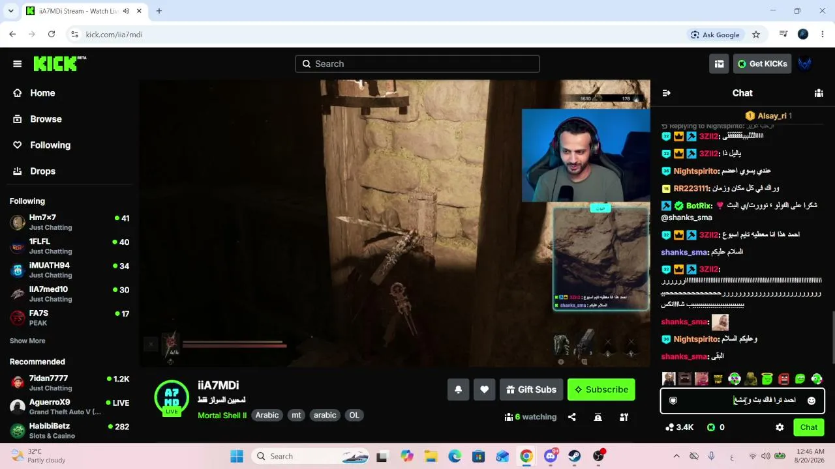Bookmark this page with star
The height and width of the screenshot is (469, 835).
tap(756, 35)
